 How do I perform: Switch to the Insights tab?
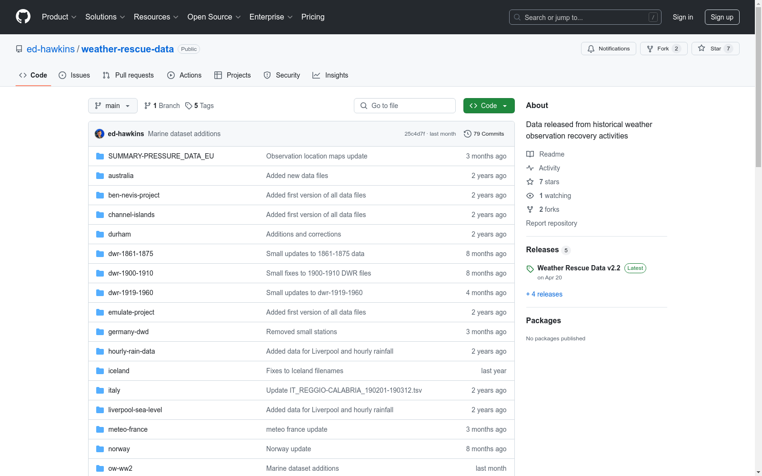pyautogui.click(x=331, y=75)
